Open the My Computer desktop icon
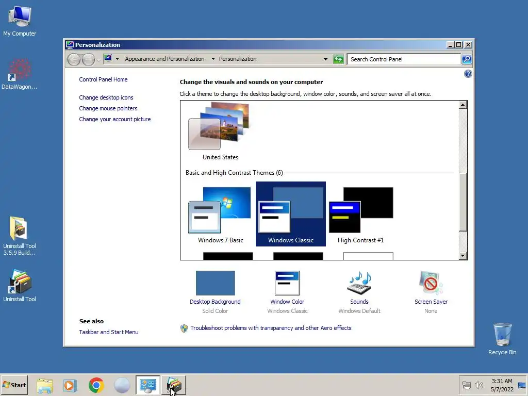The height and width of the screenshot is (396, 528). [20, 21]
